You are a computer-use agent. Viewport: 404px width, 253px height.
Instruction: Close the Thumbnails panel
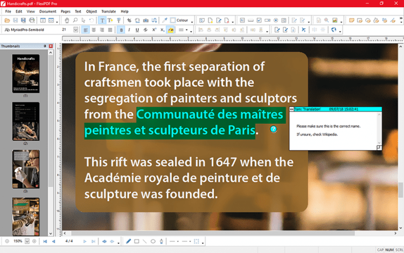pyautogui.click(x=51, y=46)
